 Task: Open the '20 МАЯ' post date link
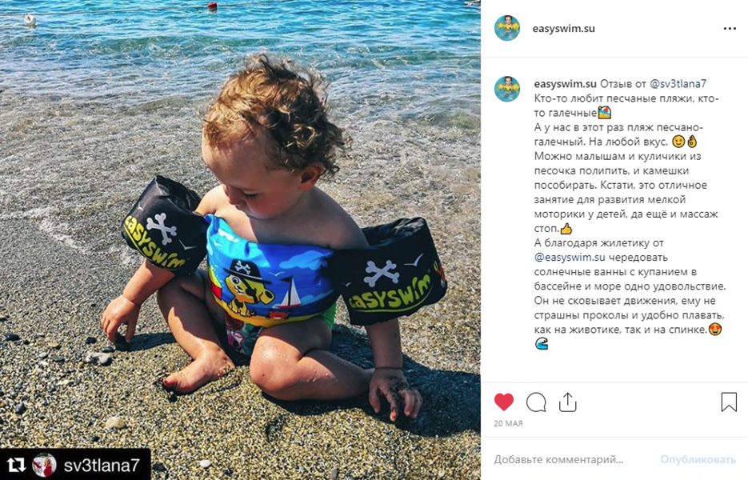pos(508,423)
